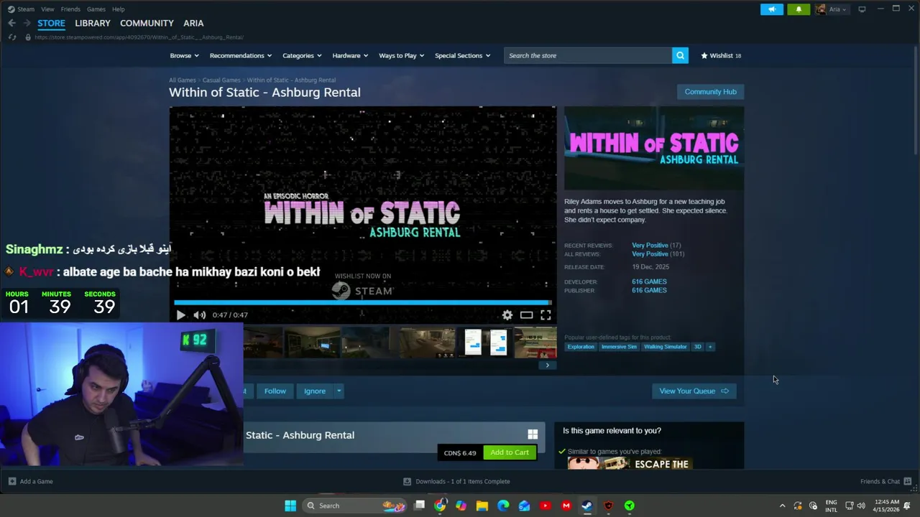This screenshot has width=920, height=517.
Task: Click the Ignore button
Action: click(315, 391)
